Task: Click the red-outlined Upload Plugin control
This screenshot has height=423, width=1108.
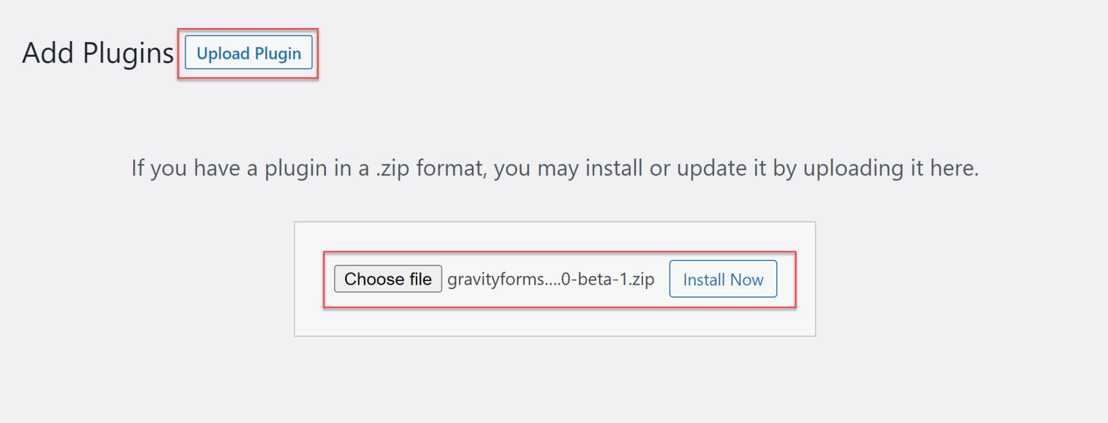Action: (248, 53)
